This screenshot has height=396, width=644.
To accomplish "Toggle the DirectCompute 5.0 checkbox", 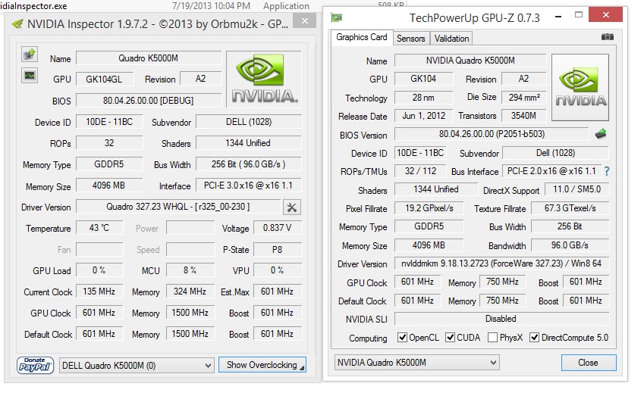I will [534, 338].
